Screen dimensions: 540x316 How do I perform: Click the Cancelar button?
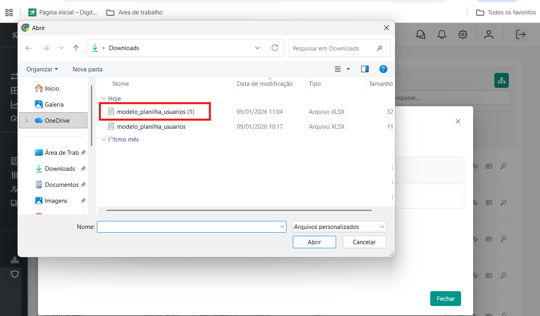pyautogui.click(x=364, y=242)
